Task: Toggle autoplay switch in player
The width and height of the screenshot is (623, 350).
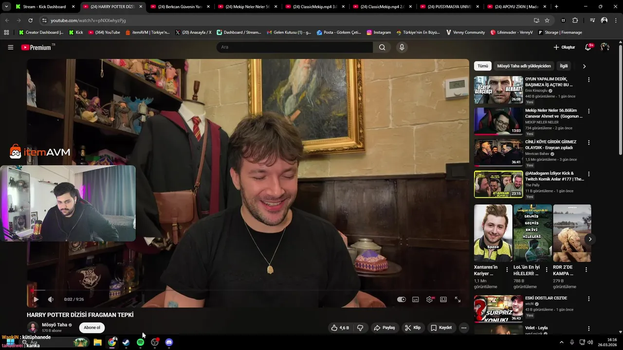Action: click(x=402, y=299)
